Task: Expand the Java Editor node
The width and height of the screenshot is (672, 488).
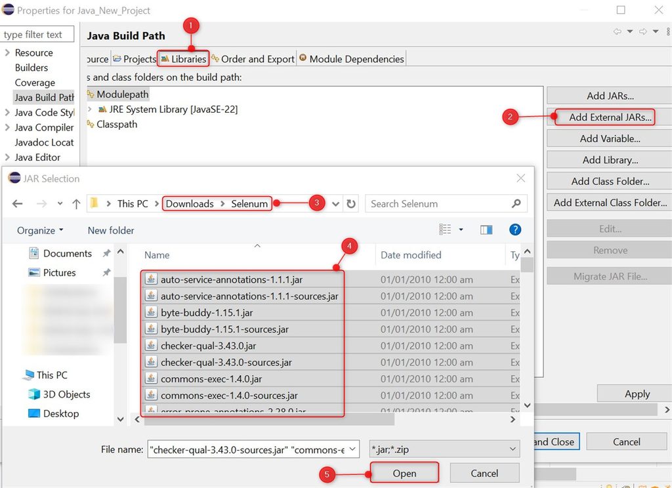Action: pyautogui.click(x=7, y=157)
